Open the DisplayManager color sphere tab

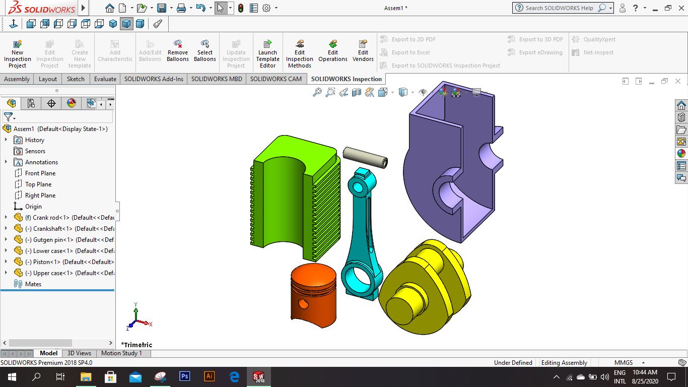click(72, 103)
